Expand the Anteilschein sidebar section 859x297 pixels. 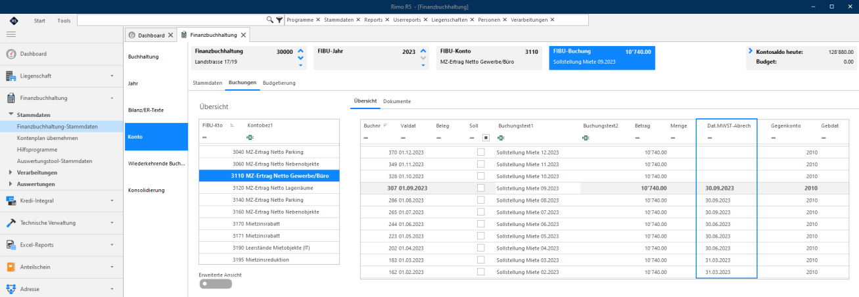coord(112,267)
